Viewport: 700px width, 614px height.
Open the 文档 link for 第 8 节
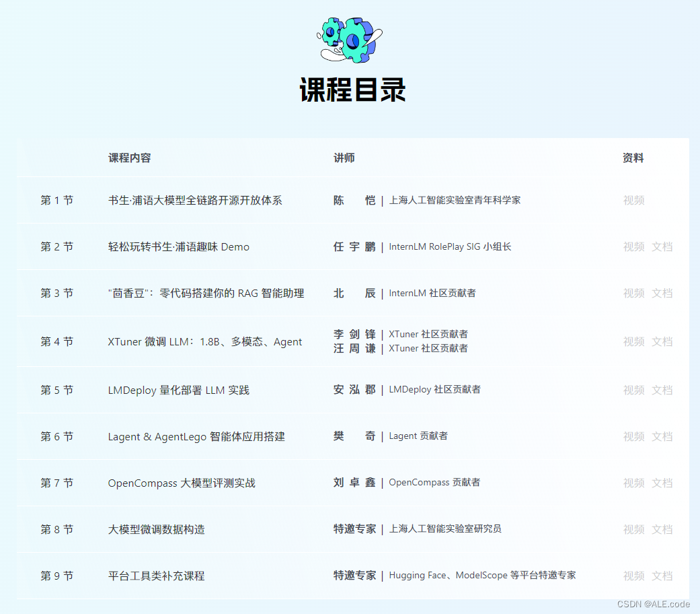pos(662,530)
